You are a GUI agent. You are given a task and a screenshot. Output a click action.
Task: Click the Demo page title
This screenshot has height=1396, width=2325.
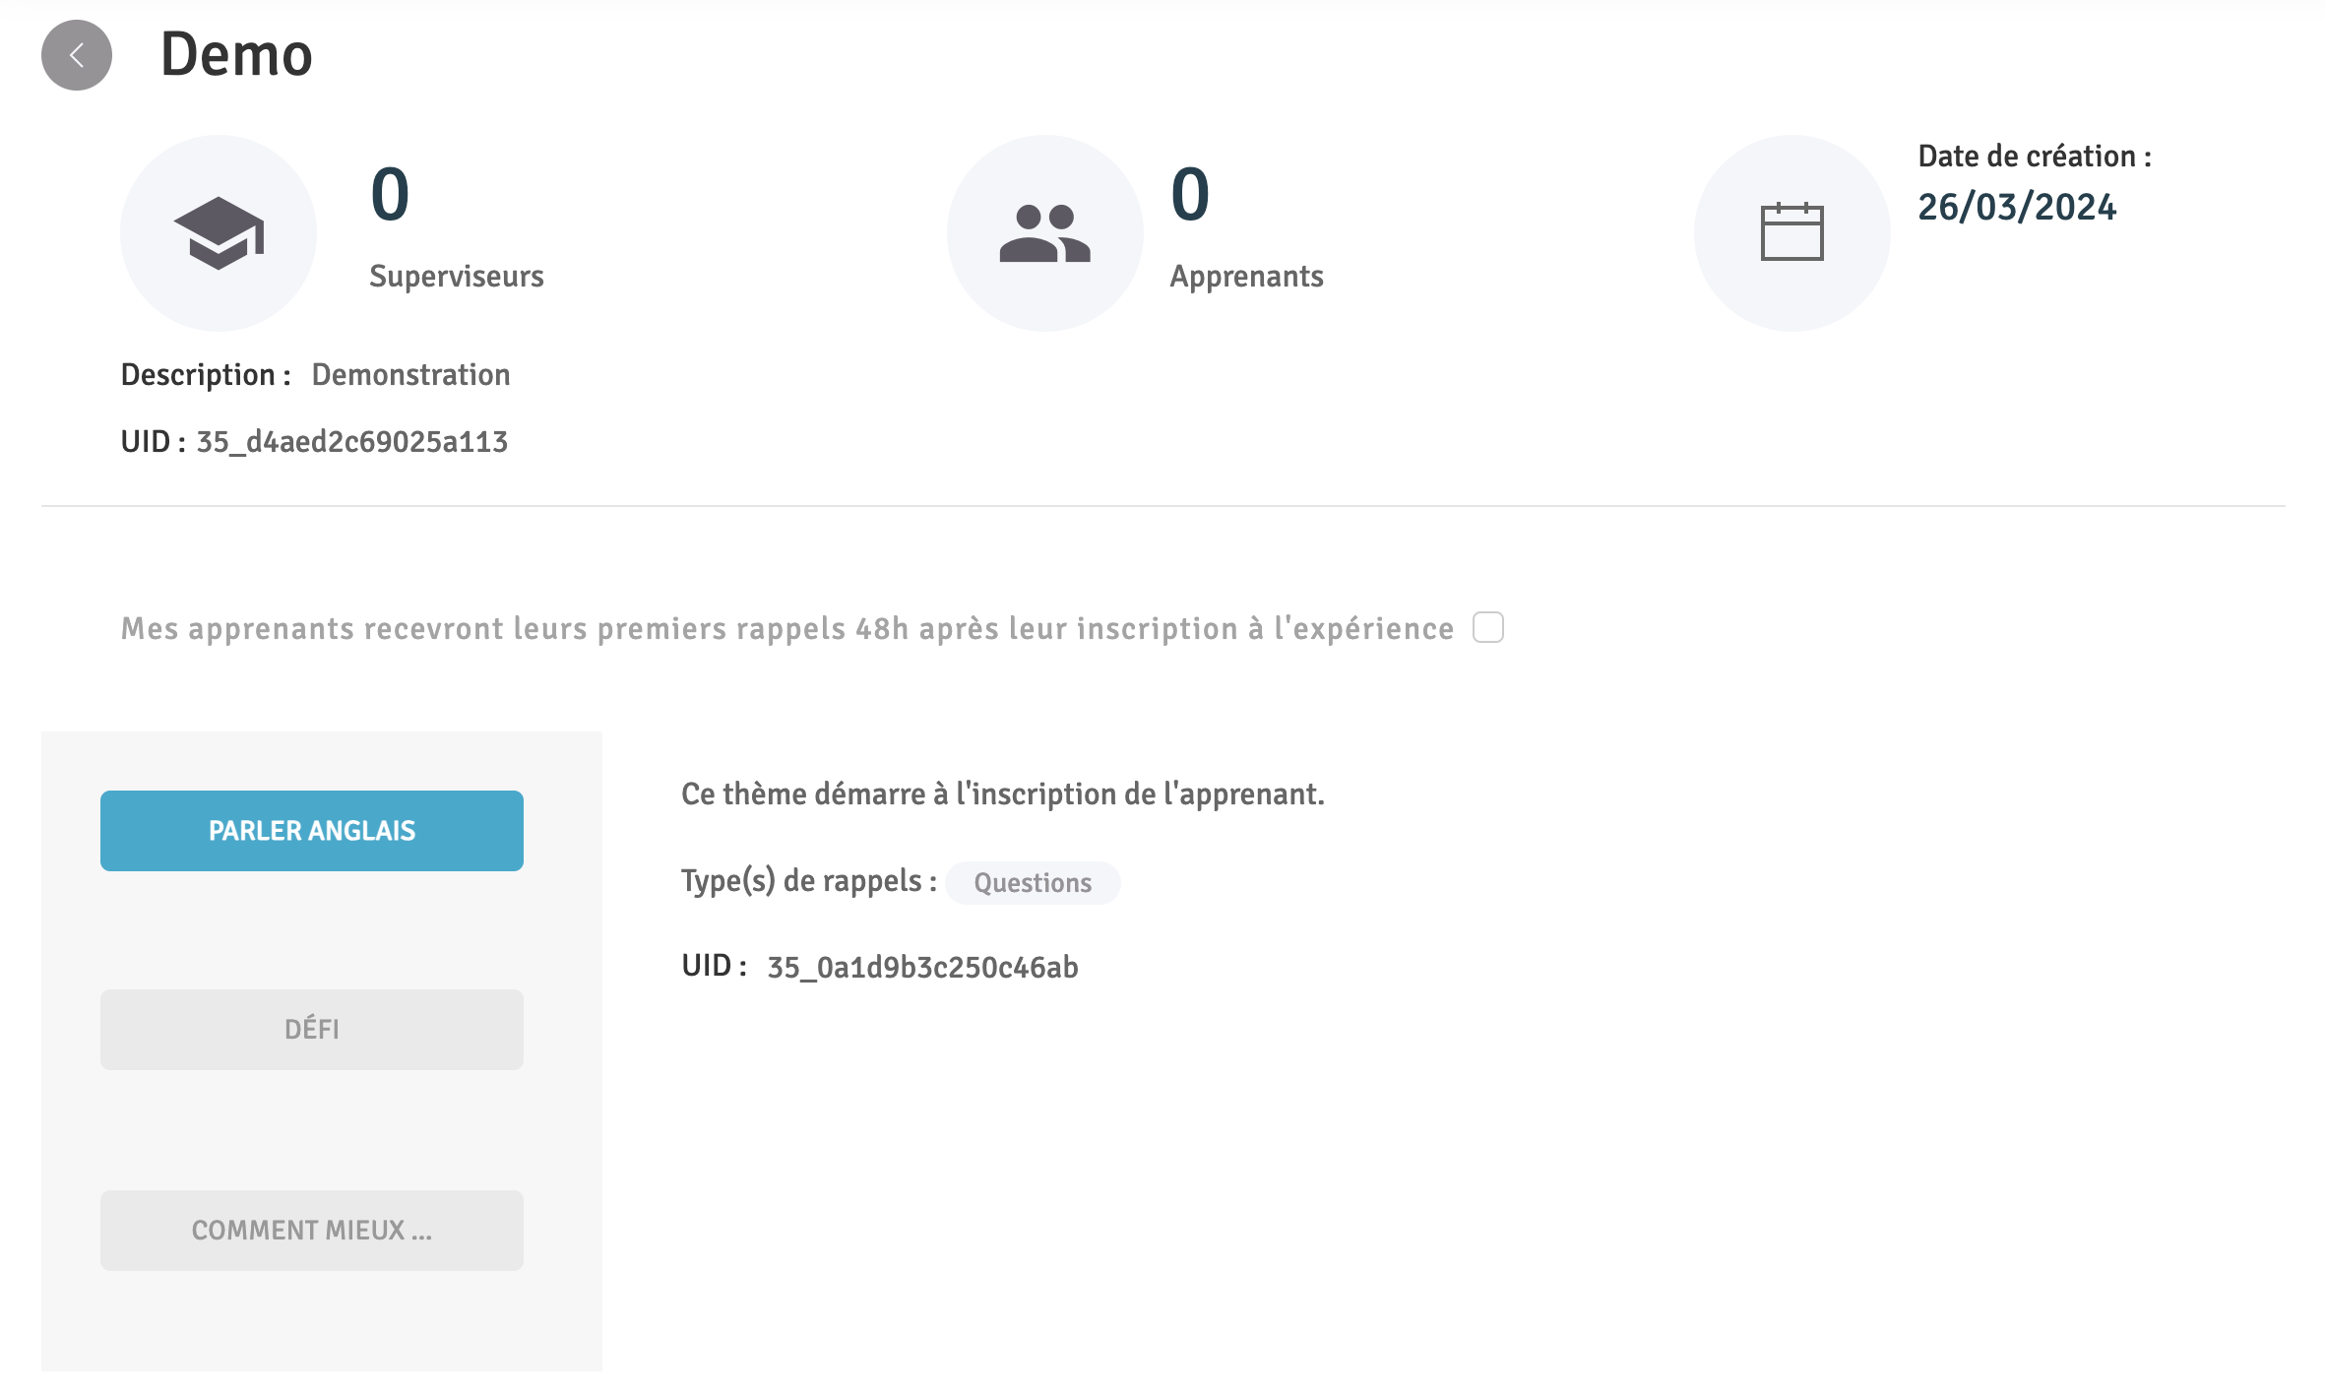(x=236, y=55)
